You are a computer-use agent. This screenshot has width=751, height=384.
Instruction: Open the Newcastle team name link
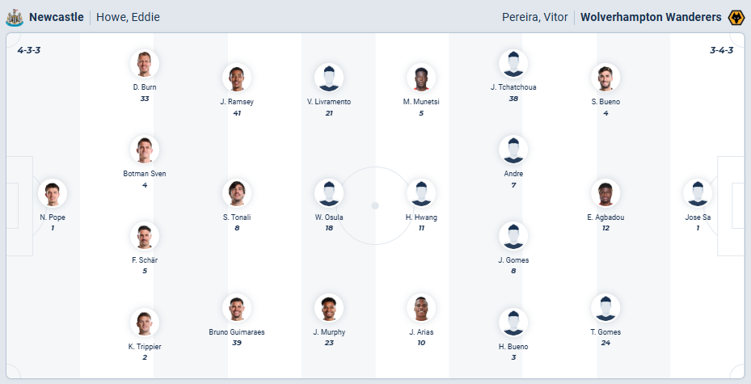click(57, 17)
